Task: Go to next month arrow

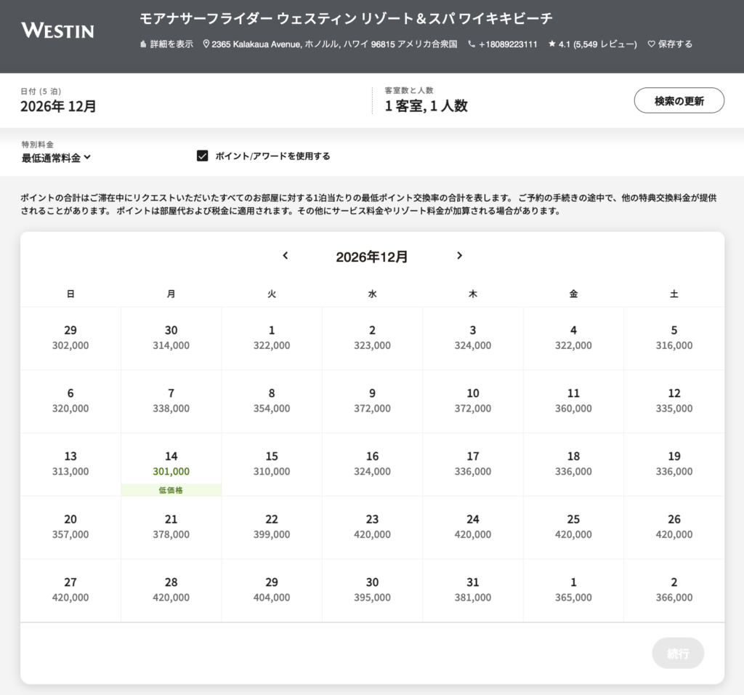Action: pos(459,255)
